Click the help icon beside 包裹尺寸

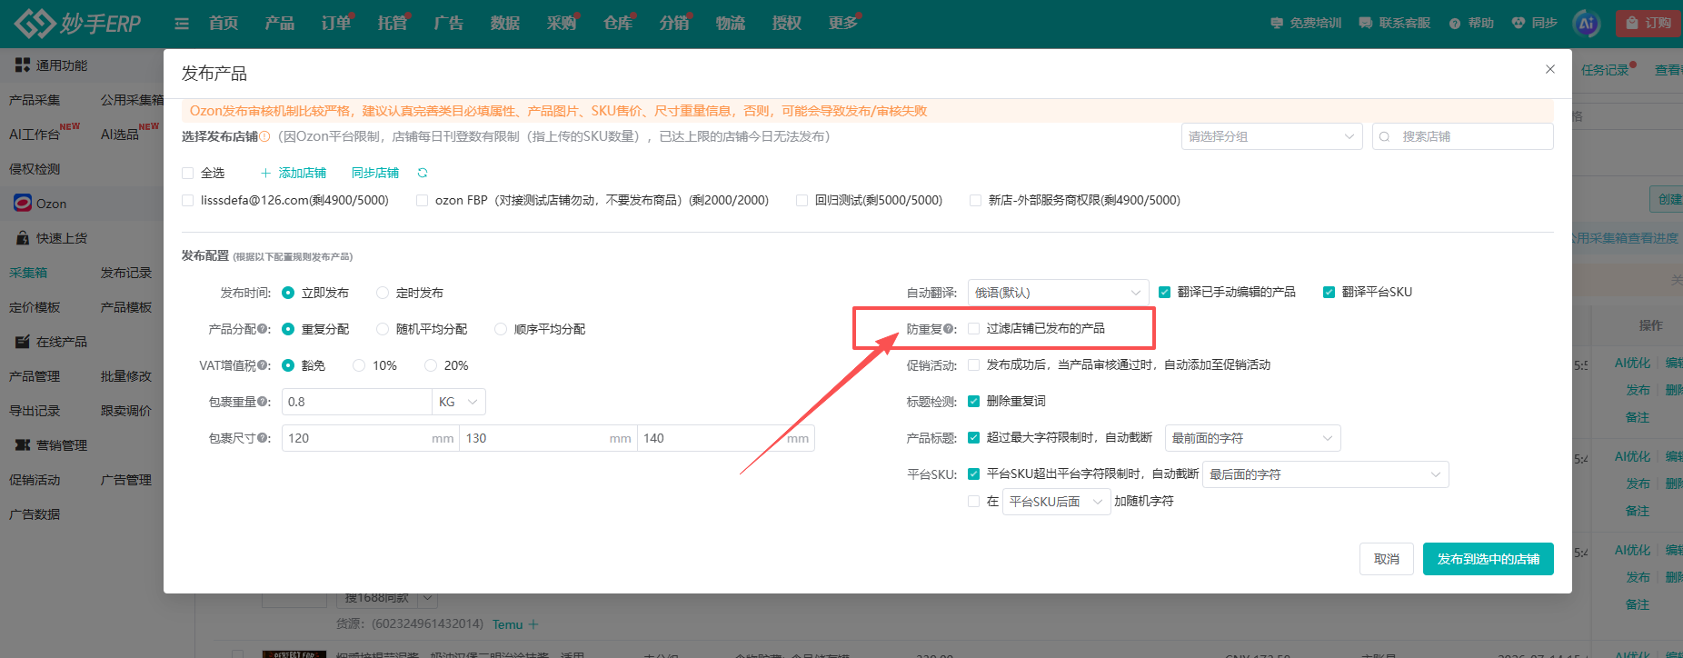(263, 438)
